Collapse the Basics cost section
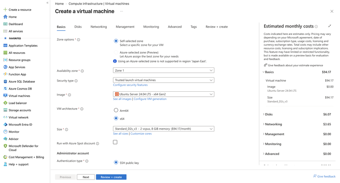This screenshot has height=183, width=340. 263,72
